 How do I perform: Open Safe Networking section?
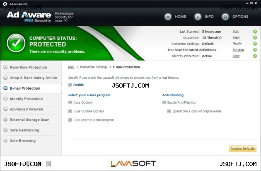pyautogui.click(x=31, y=130)
